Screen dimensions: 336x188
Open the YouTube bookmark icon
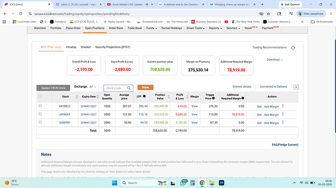[x=226, y=22]
